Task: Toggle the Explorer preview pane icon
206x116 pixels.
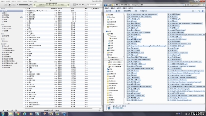Action: (199, 11)
